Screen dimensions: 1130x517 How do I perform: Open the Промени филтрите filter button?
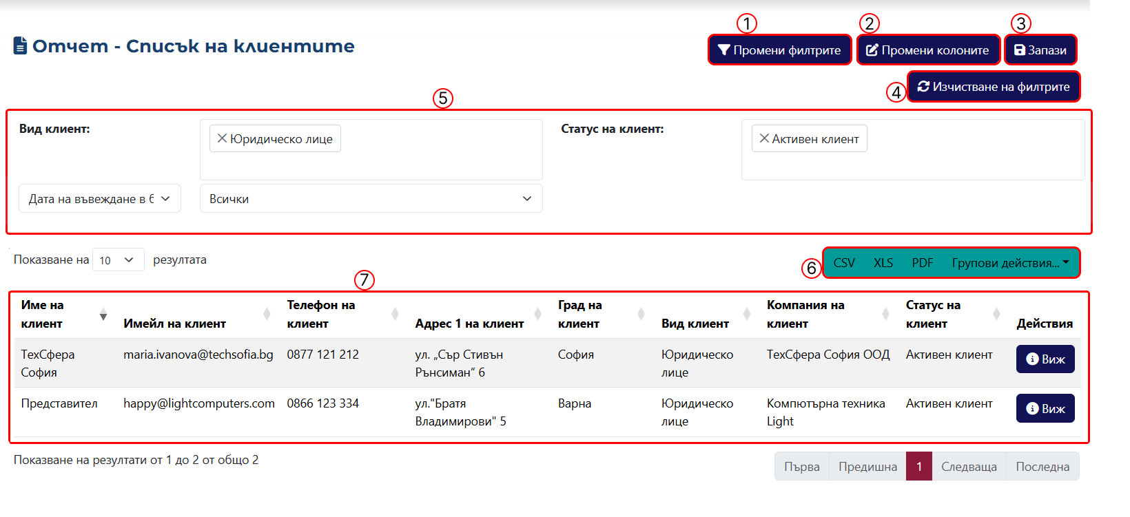tap(779, 50)
